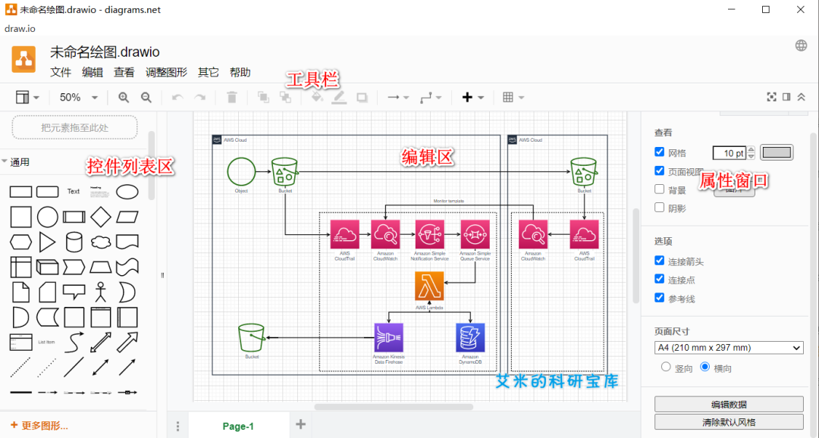Click the delete trash can icon
Viewport: 819px width, 438px height.
tap(232, 97)
